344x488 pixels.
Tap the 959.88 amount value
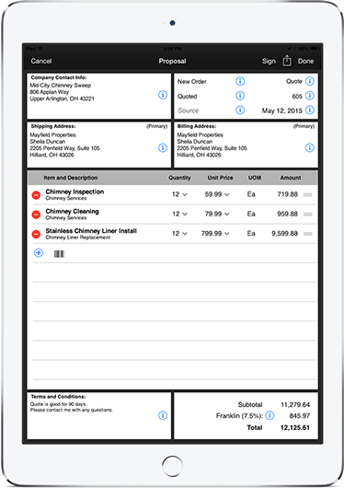[287, 214]
